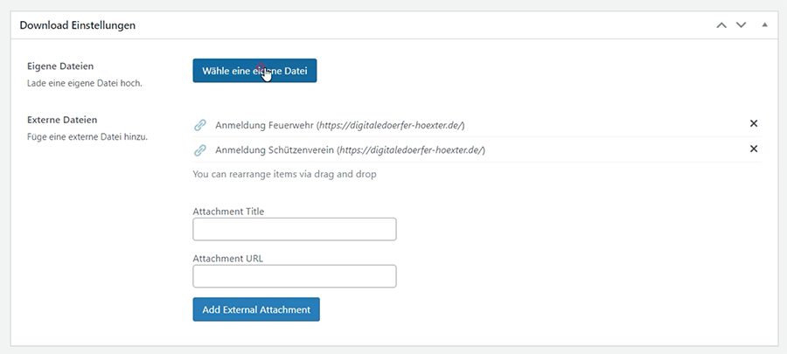787x354 pixels.
Task: Click the move panel up arrow
Action: [721, 25]
